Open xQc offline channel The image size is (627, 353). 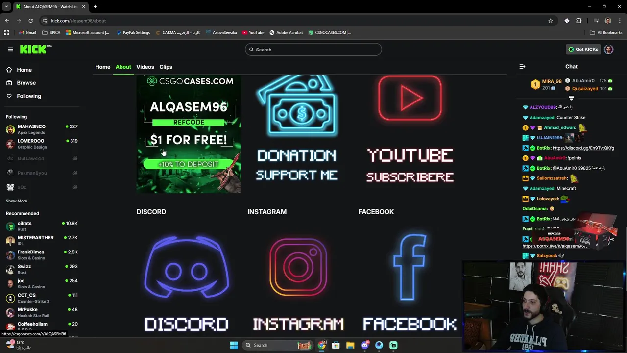click(42, 187)
